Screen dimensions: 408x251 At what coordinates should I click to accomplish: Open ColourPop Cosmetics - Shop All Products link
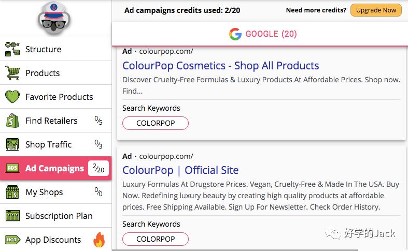click(x=220, y=66)
